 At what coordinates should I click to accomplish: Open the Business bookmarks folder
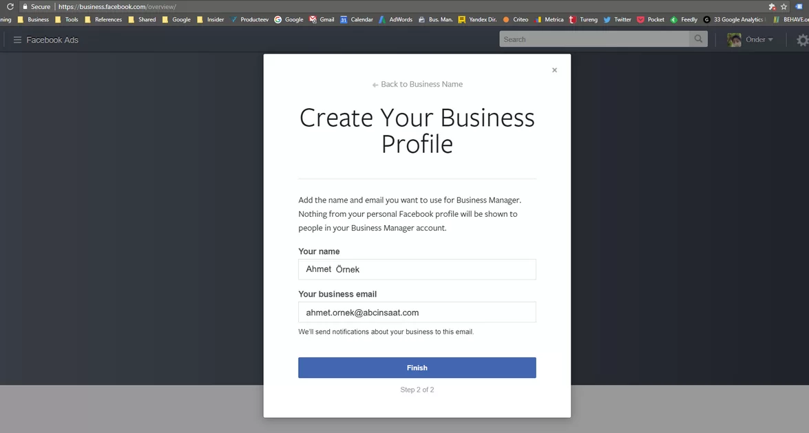coord(34,19)
